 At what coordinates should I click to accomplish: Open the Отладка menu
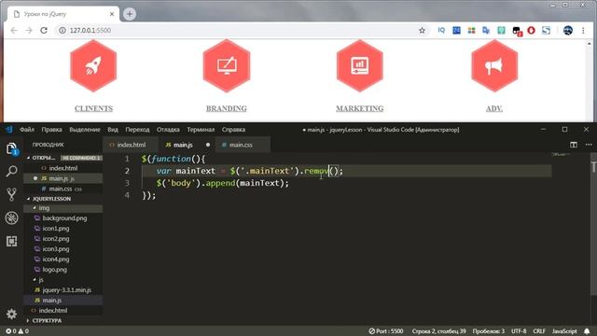click(168, 130)
